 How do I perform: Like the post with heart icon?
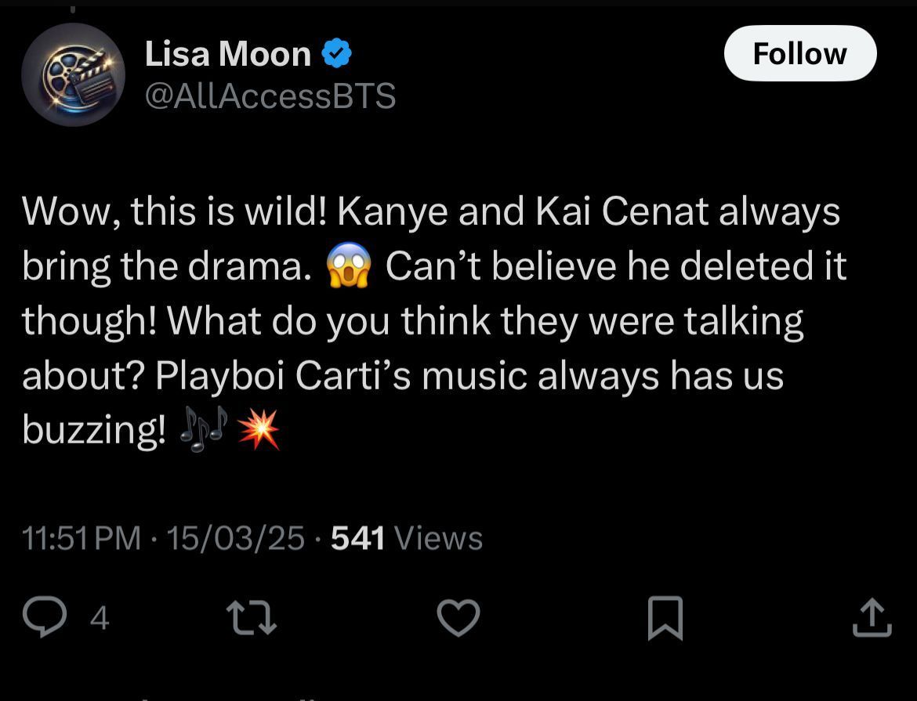pos(458,618)
